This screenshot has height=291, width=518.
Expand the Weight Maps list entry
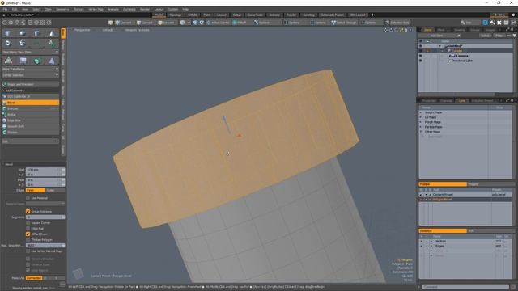[421, 112]
